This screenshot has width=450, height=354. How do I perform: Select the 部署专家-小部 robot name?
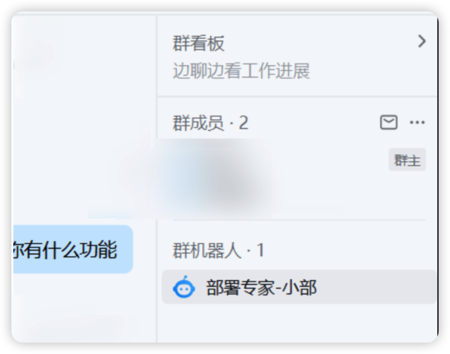click(x=261, y=287)
